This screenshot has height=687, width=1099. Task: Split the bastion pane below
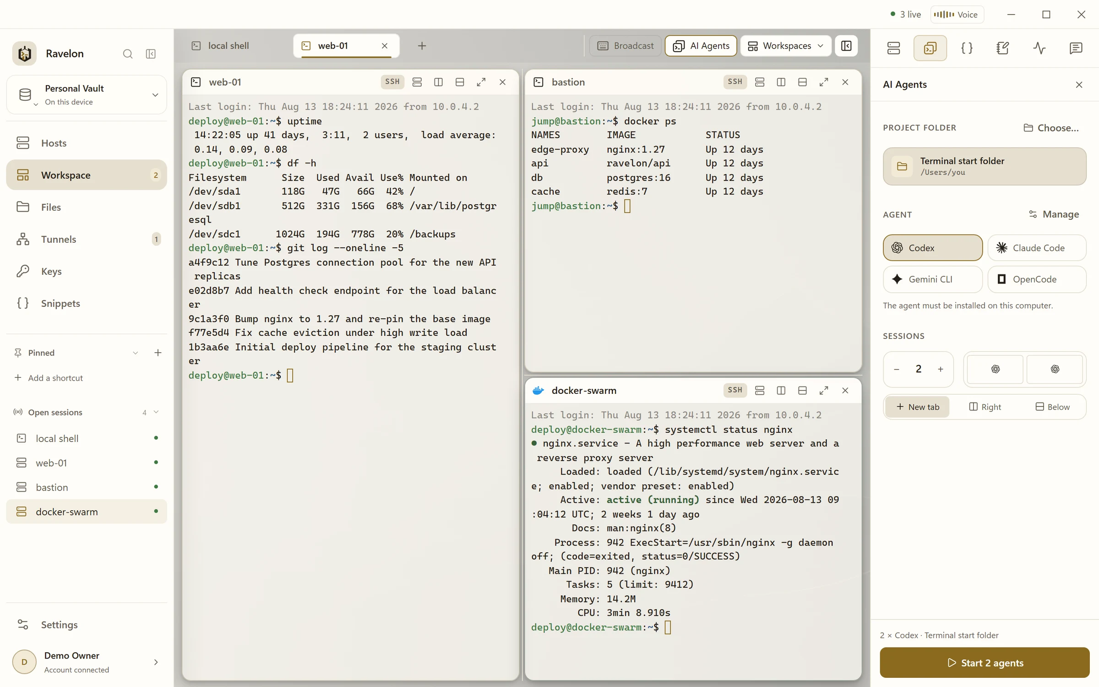pyautogui.click(x=802, y=82)
